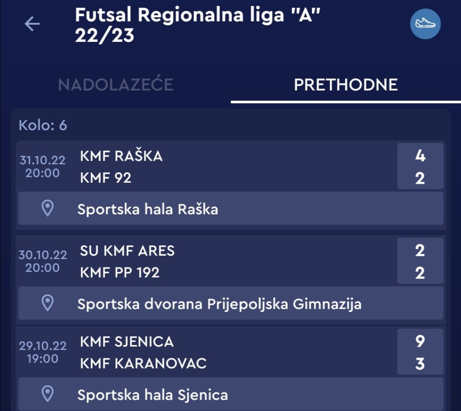Open the KMF RAŠKA team
The width and height of the screenshot is (461, 411).
pos(121,156)
